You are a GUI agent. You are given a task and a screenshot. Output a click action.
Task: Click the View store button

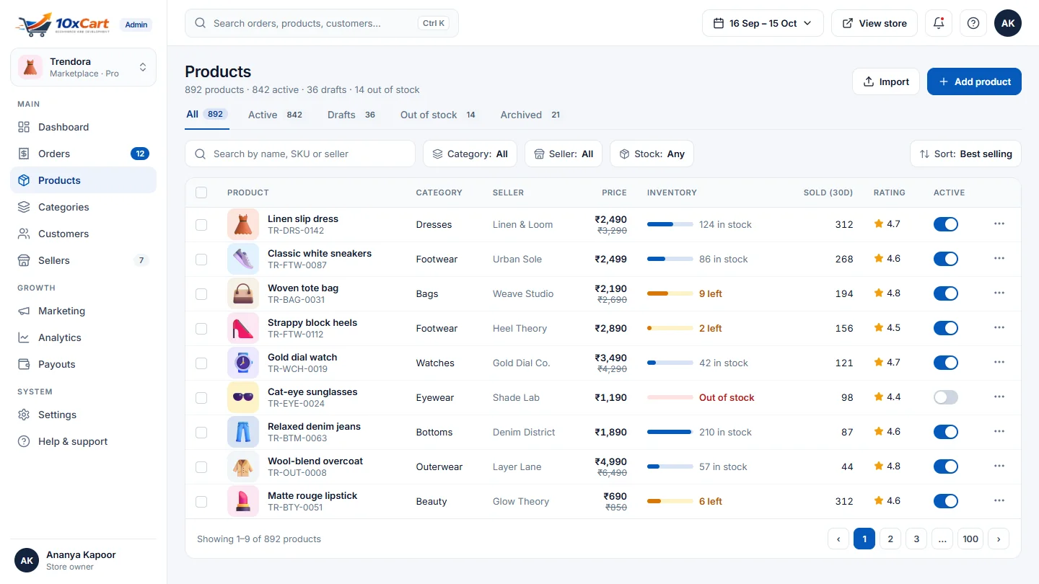pyautogui.click(x=874, y=23)
